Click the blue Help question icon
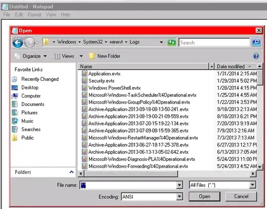Screen dimensions: 267x209 click(x=256, y=56)
